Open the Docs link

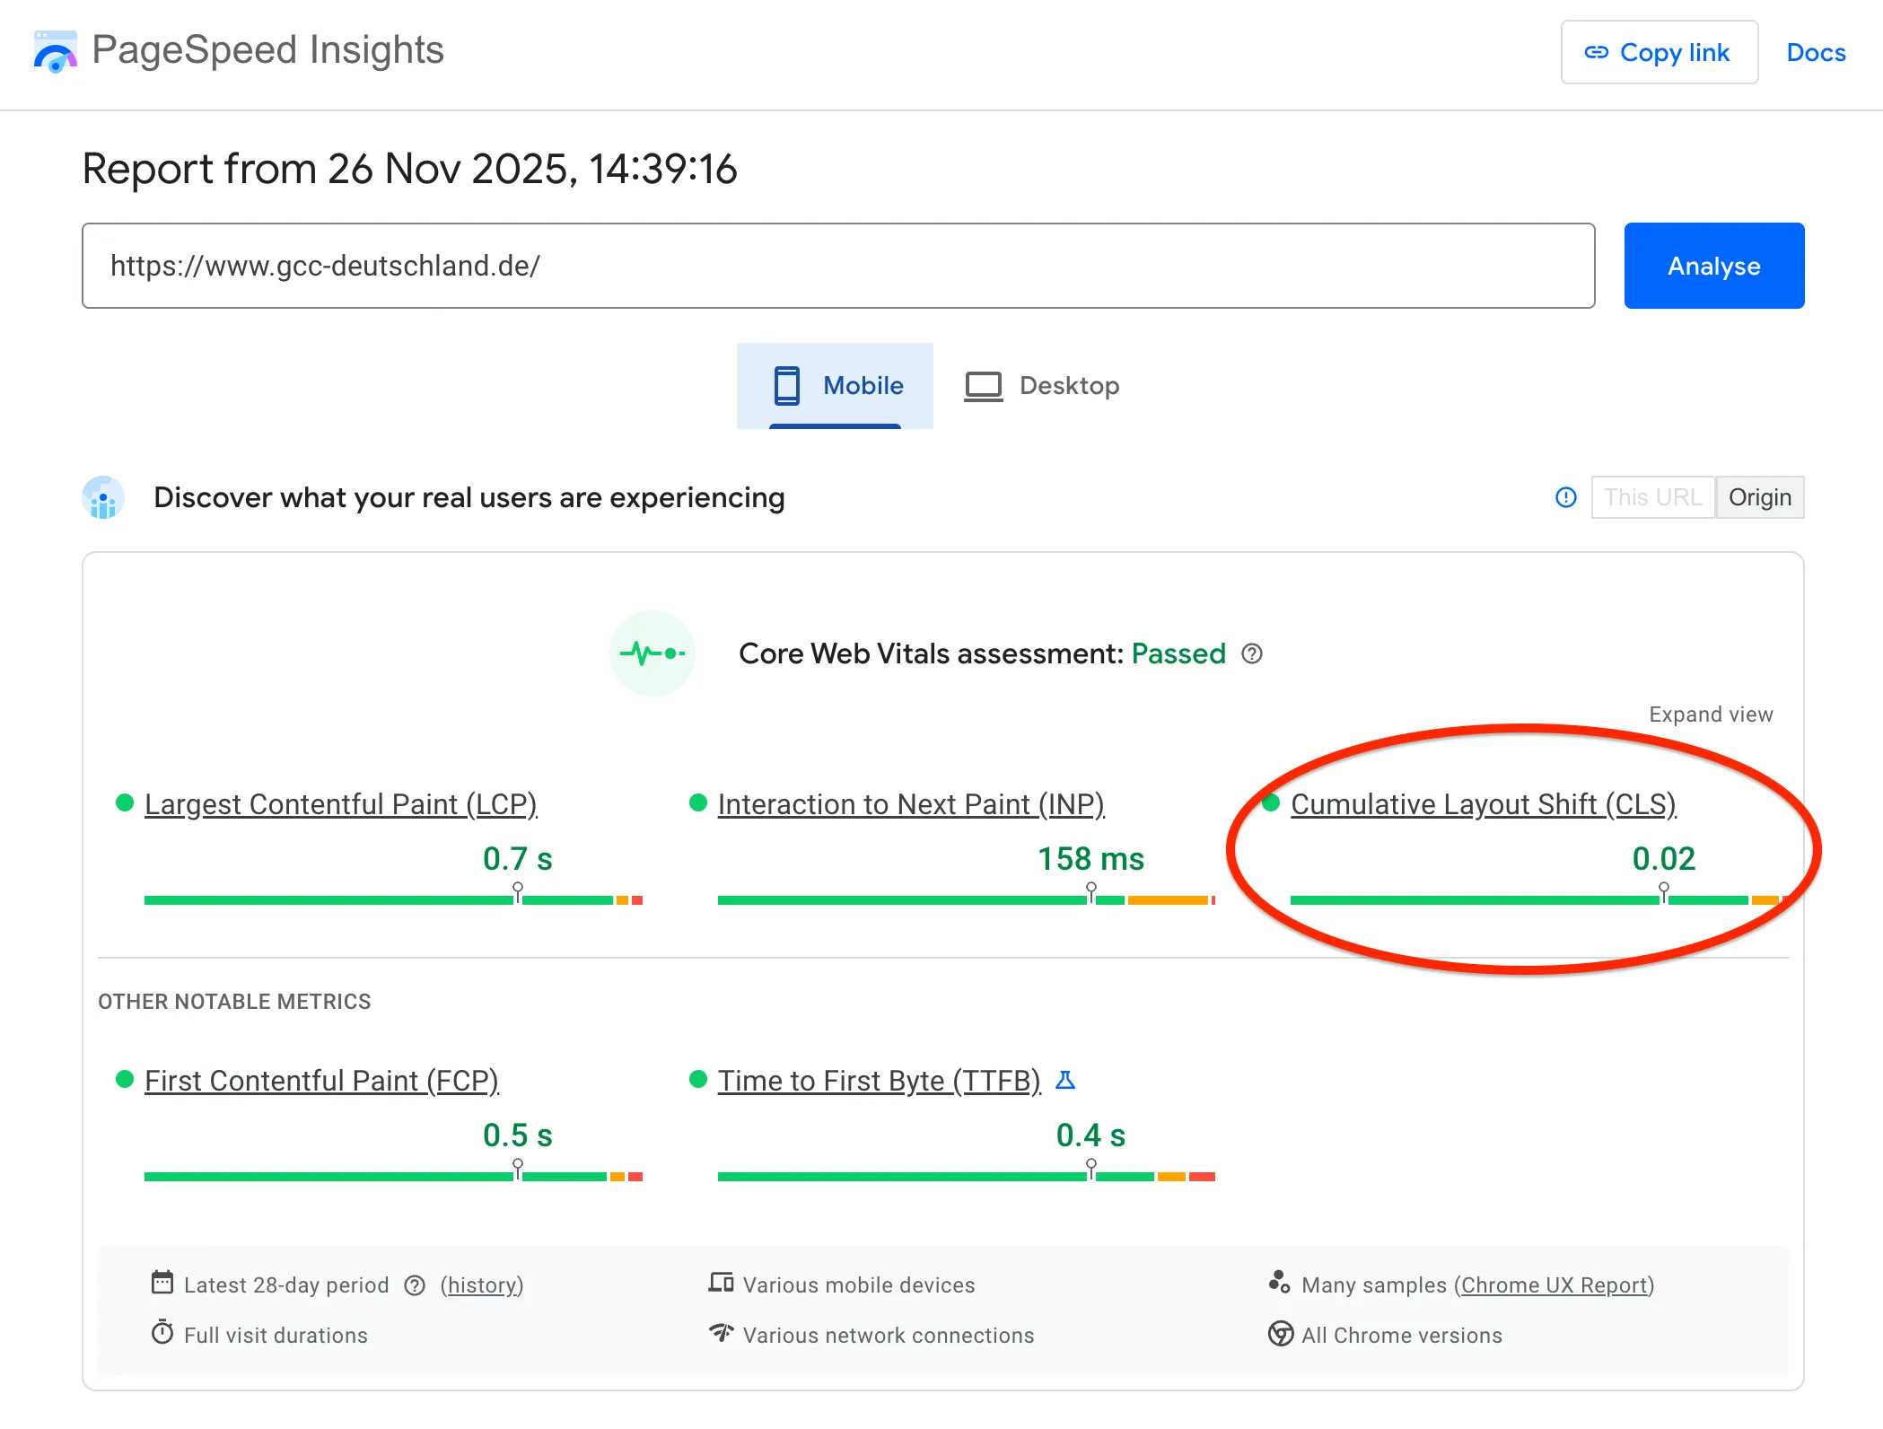[1816, 52]
